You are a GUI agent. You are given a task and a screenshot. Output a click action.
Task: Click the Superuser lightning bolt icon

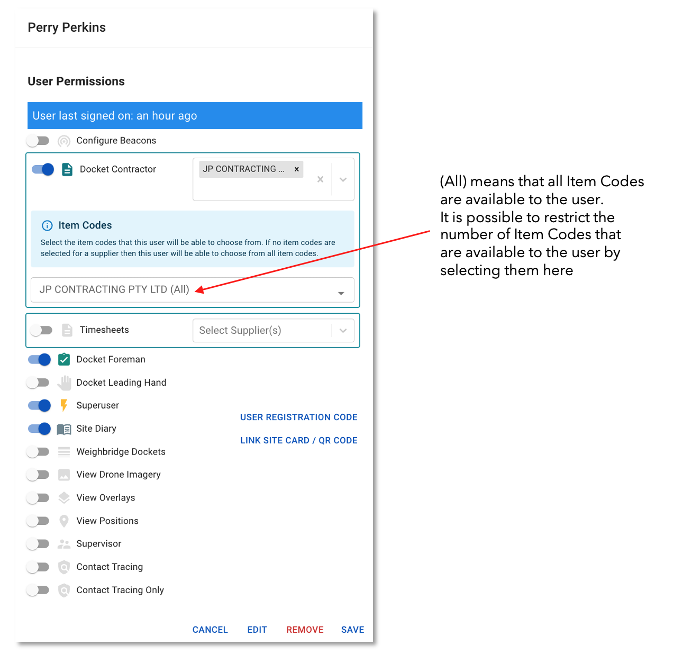click(x=63, y=405)
